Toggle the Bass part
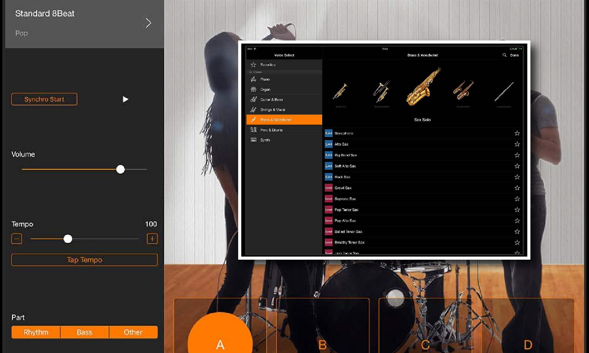 (x=84, y=332)
